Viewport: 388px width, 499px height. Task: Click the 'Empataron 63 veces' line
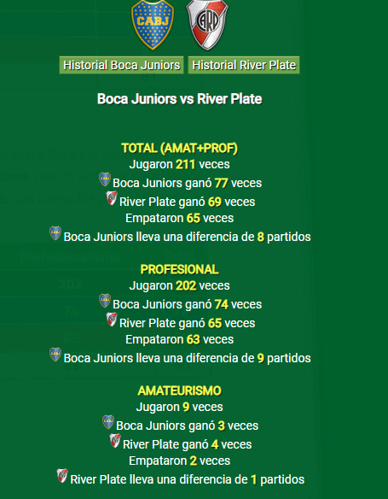(x=179, y=339)
